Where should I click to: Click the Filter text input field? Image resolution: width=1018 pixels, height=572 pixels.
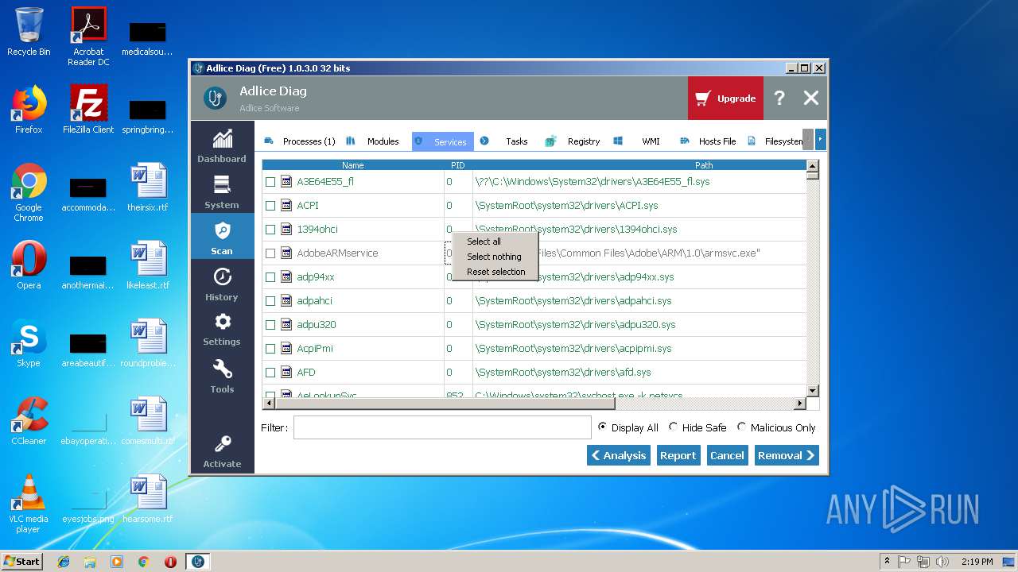tap(442, 427)
